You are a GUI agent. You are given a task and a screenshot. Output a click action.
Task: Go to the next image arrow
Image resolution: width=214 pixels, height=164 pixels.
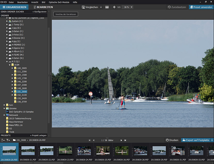pyautogui.click(x=121, y=140)
